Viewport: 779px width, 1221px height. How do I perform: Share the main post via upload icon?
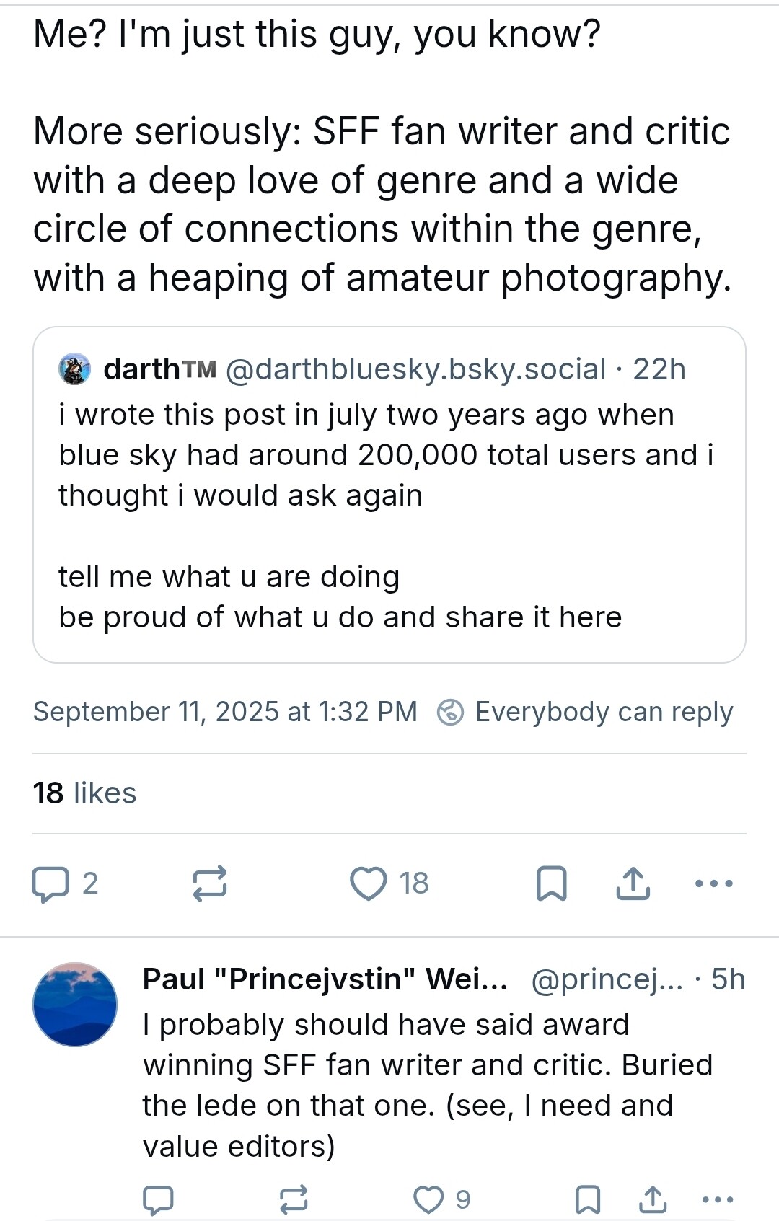(x=633, y=884)
